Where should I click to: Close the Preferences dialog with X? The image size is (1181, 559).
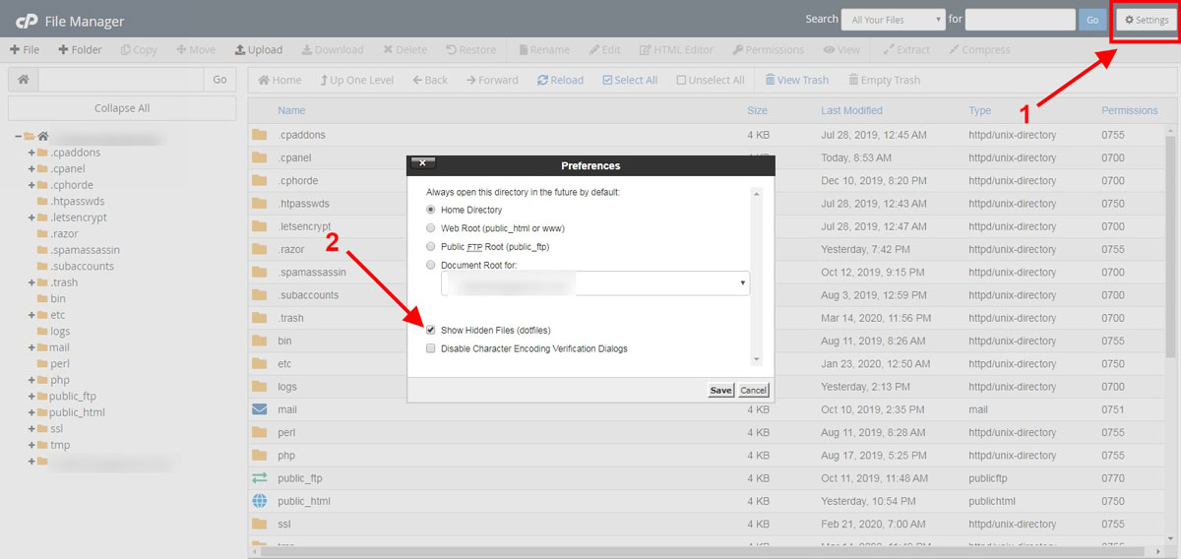click(x=421, y=162)
